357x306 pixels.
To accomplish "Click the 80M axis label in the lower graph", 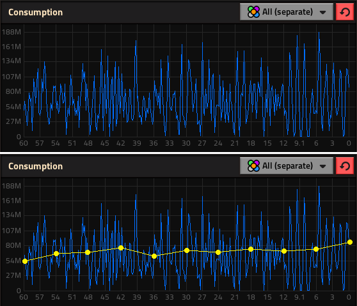I will (13, 245).
